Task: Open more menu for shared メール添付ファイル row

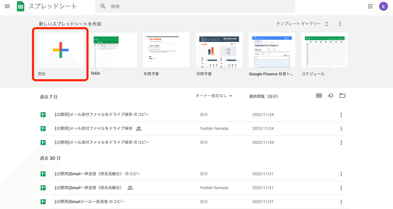Action: tap(341, 129)
